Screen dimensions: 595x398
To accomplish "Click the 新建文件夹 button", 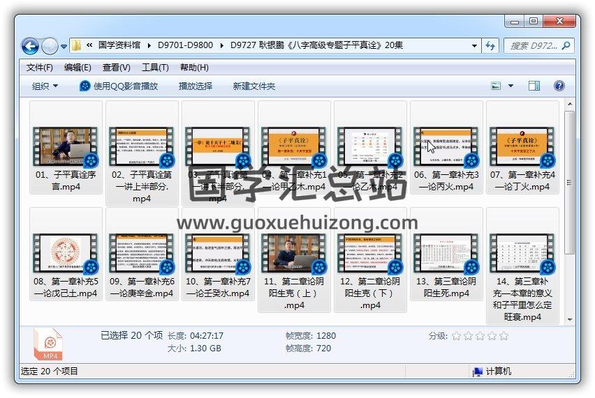I will coord(254,86).
